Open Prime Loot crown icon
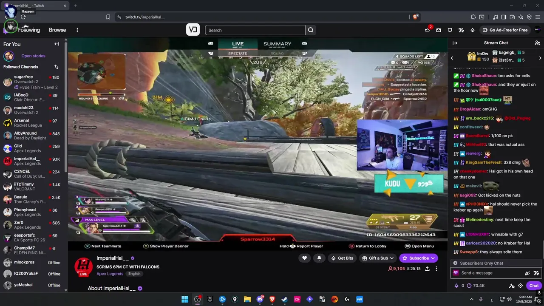 tap(427, 30)
